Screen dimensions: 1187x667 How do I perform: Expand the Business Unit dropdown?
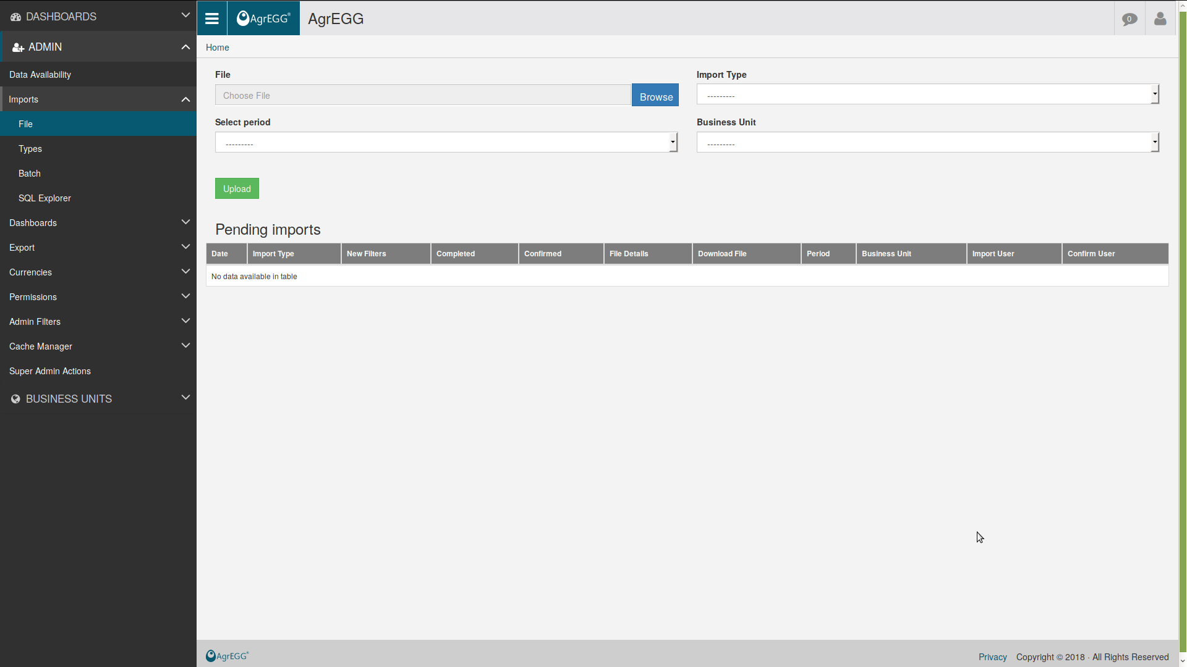click(x=1155, y=143)
